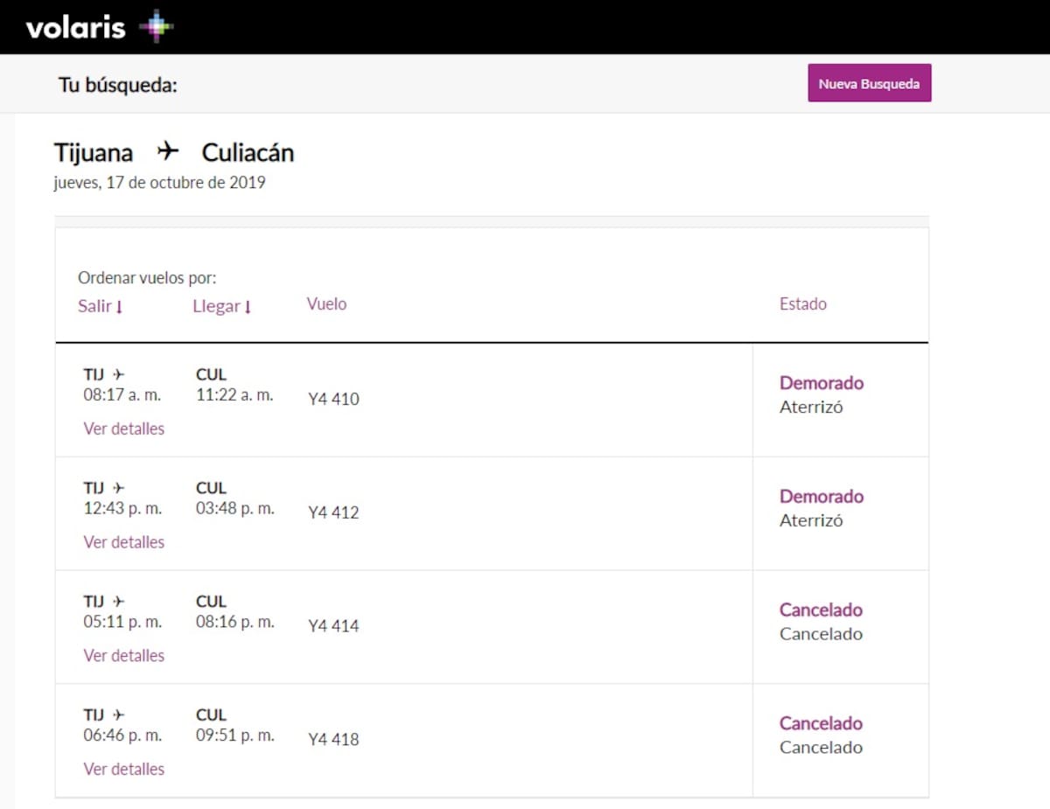Open Ver detalles for flight Y4 412
This screenshot has height=809, width=1050.
coord(124,542)
